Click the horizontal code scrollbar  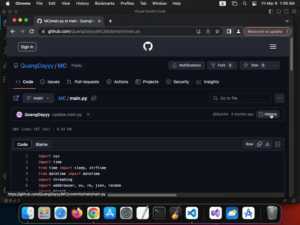(142, 195)
